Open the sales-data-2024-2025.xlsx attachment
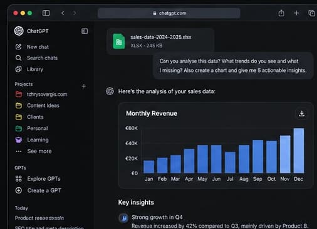This screenshot has height=229, width=317. 160,41
